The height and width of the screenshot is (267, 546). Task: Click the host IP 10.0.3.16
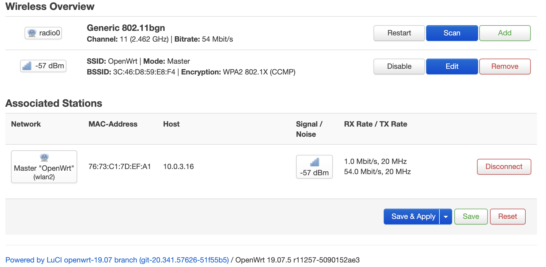(178, 166)
